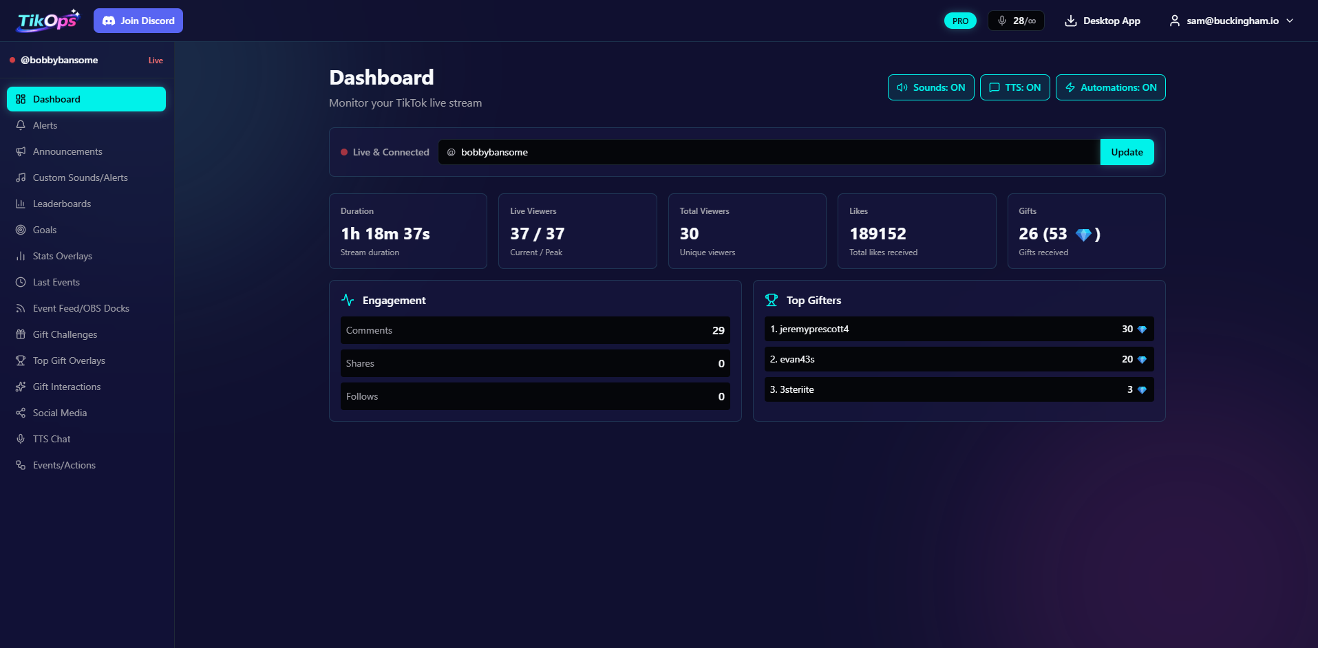
Task: Toggle TTS: ON button
Action: (x=1015, y=87)
